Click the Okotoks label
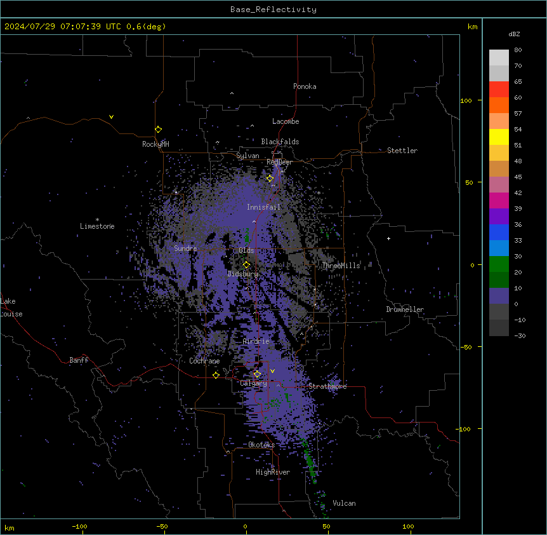Viewport: 547px width, 535px height. pos(261,445)
